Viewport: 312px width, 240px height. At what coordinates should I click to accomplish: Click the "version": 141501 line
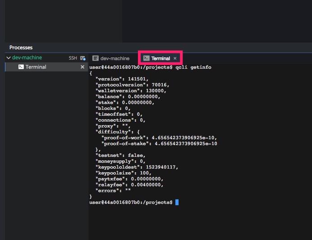pos(122,79)
